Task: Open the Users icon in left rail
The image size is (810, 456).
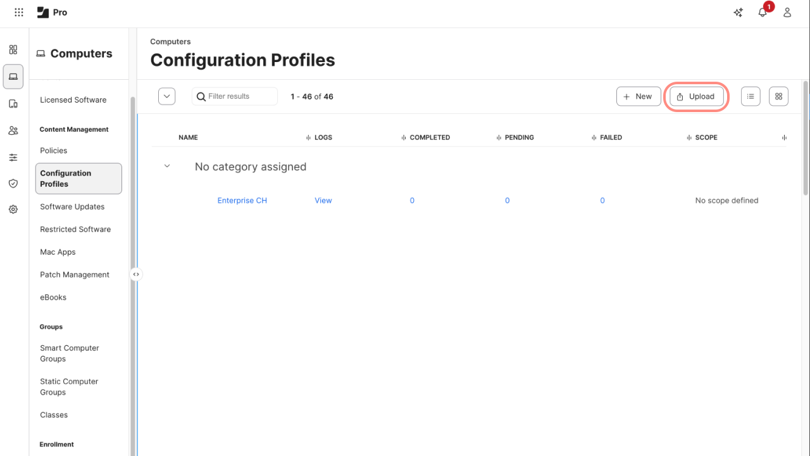Action: click(x=13, y=131)
